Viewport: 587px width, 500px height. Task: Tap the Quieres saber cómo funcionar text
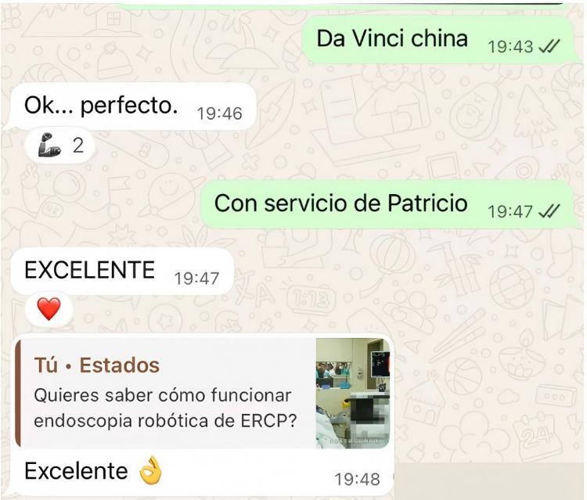coord(163,395)
